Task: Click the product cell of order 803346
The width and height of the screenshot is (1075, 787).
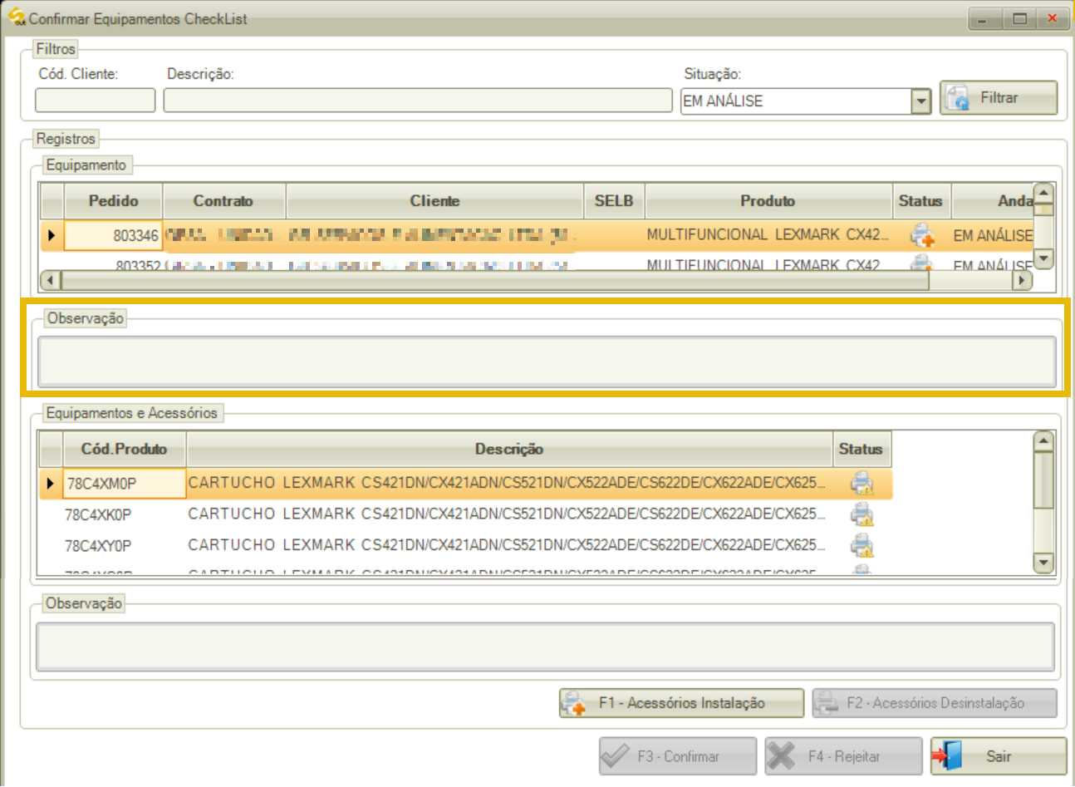Action: coord(768,235)
